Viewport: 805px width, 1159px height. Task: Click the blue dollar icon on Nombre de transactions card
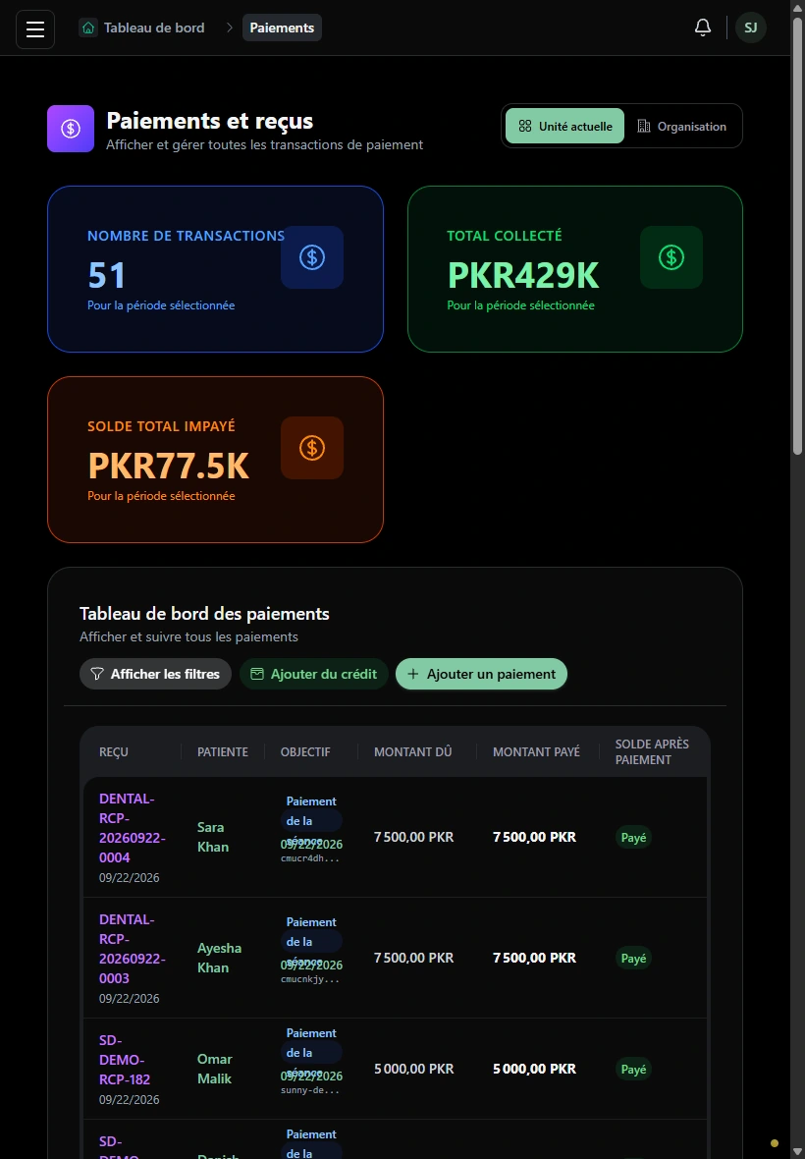click(311, 257)
